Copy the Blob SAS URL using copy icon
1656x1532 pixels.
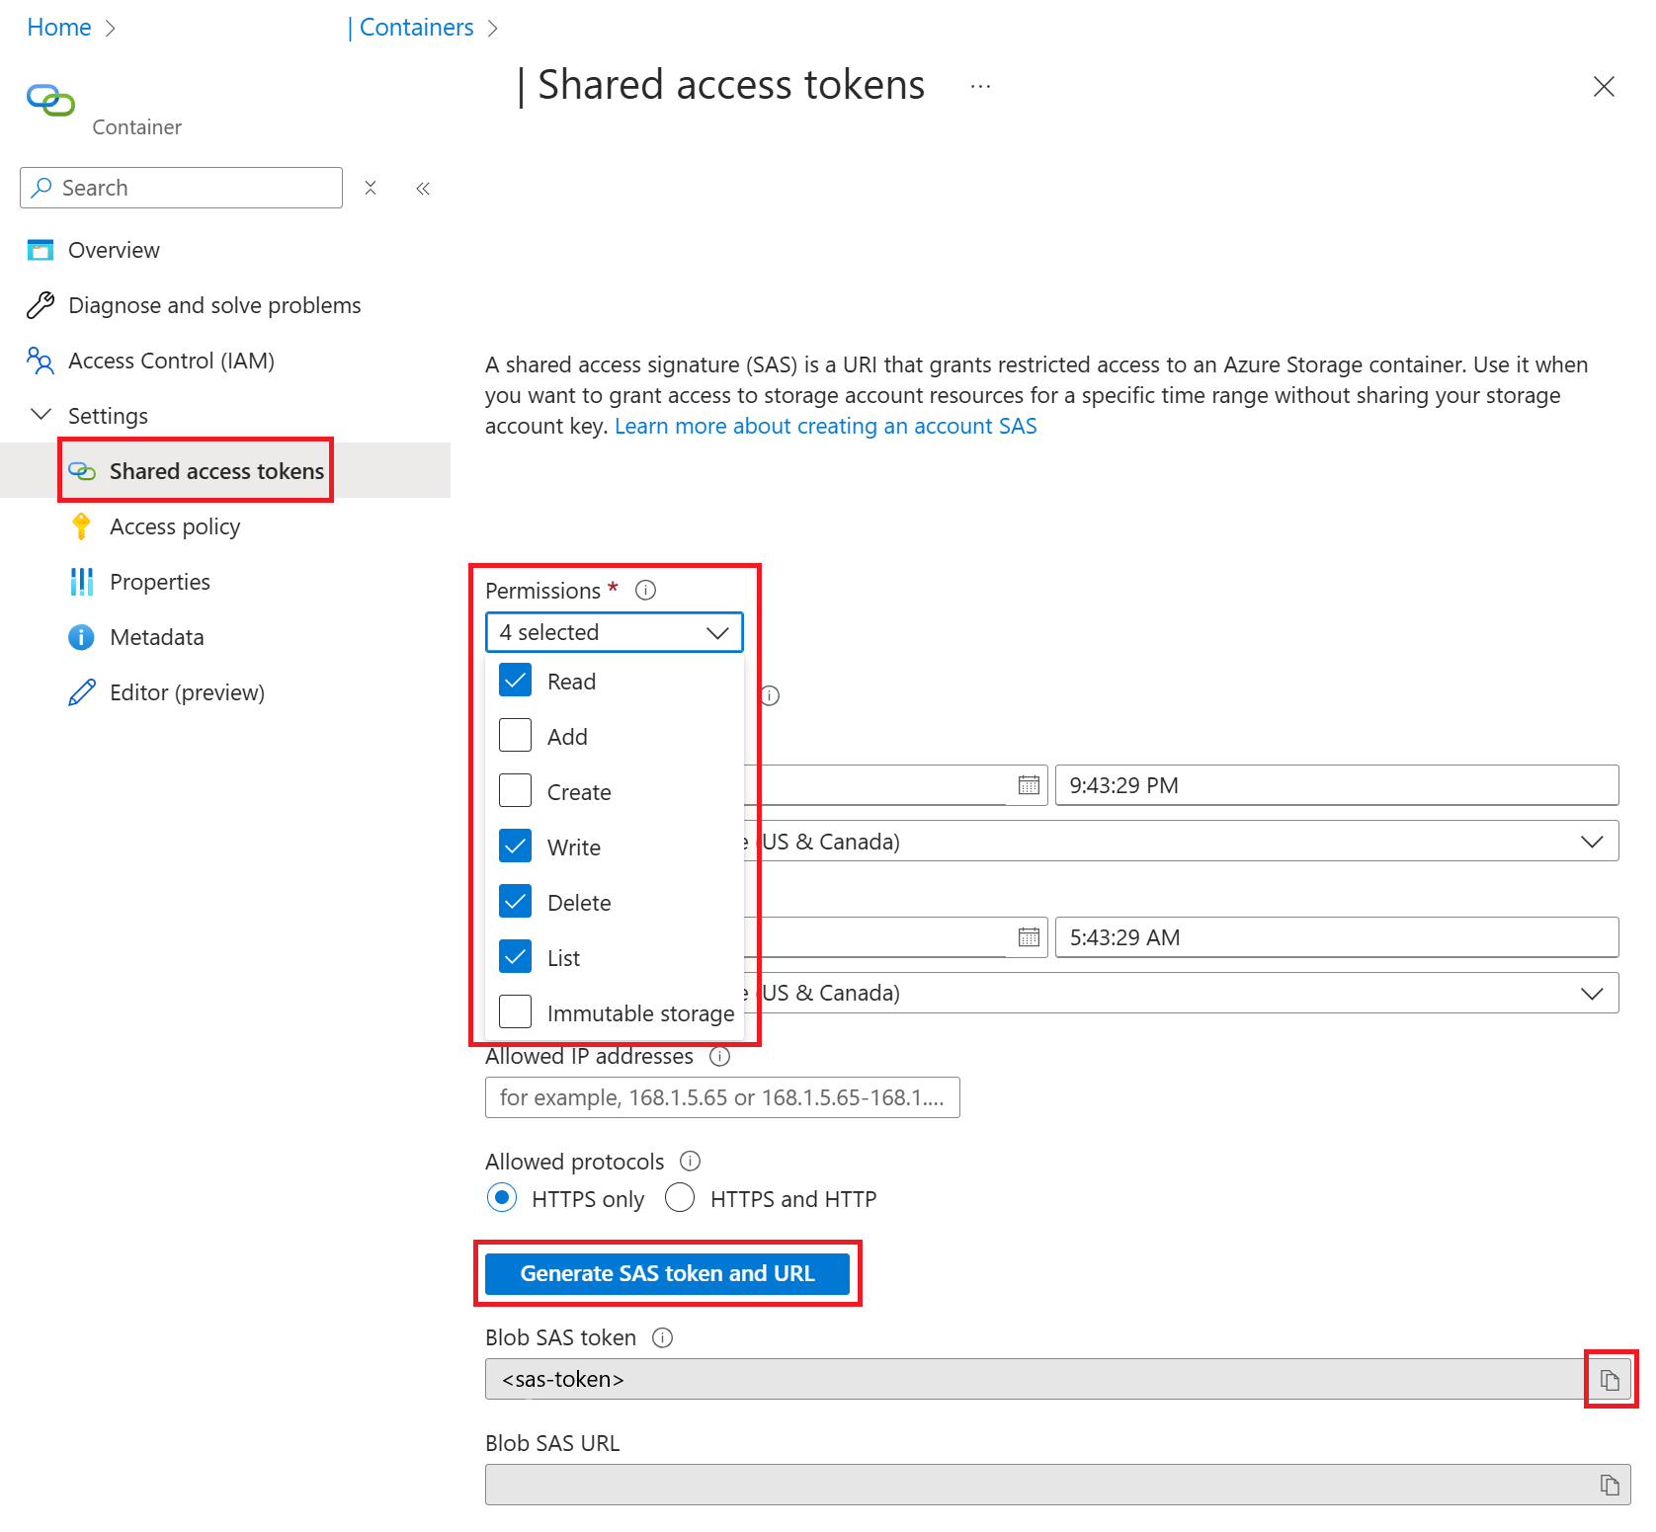tap(1610, 1484)
